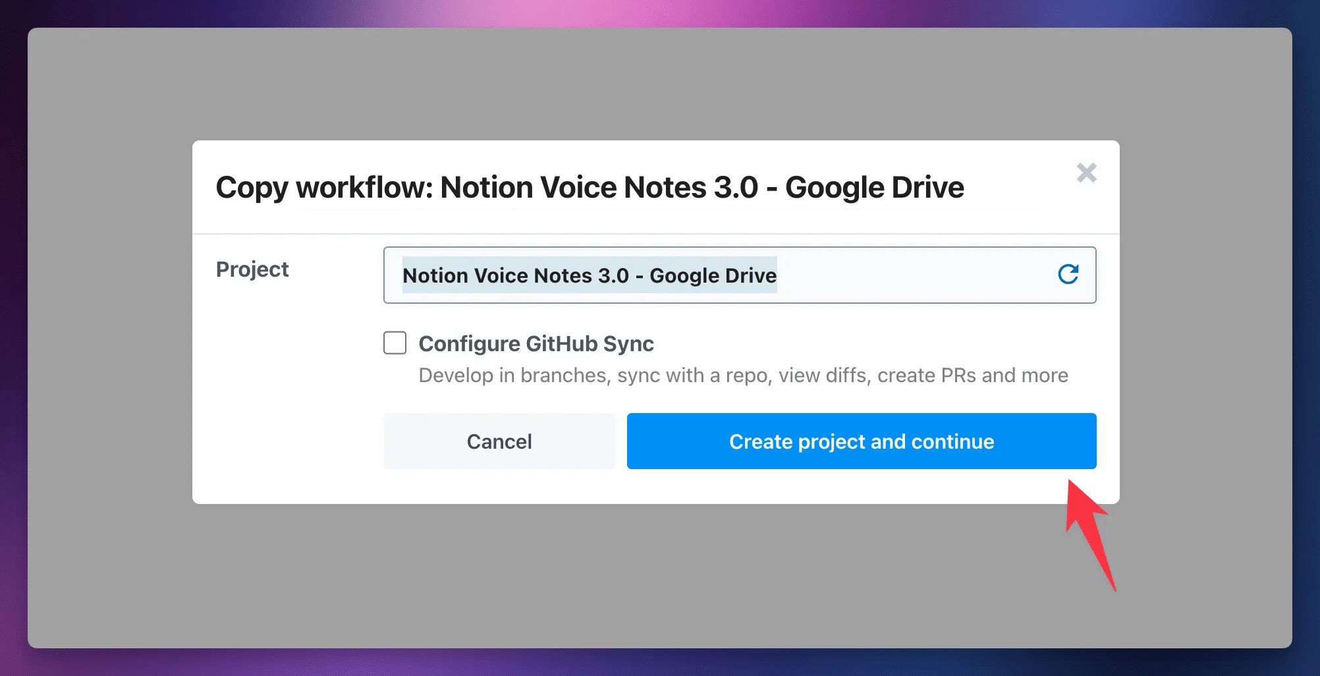Enable Configure GitHub Sync checkbox

(395, 343)
